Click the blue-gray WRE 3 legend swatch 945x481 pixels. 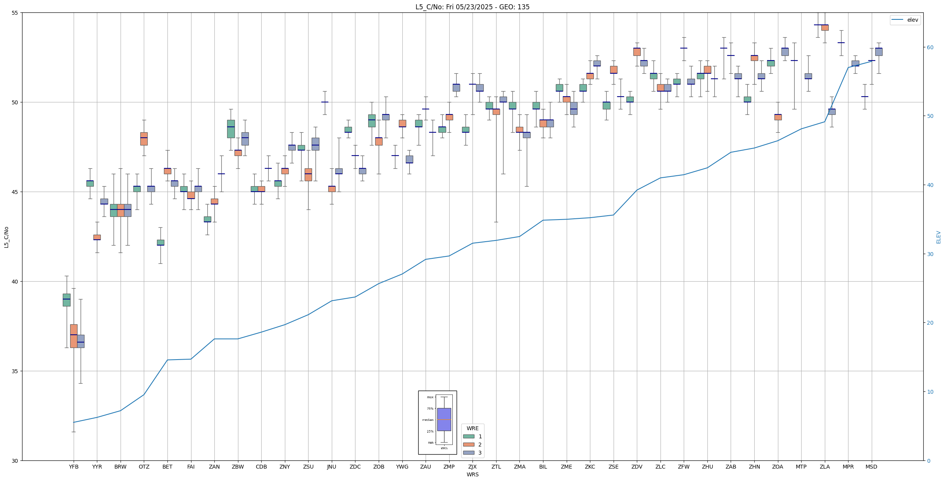(x=469, y=453)
